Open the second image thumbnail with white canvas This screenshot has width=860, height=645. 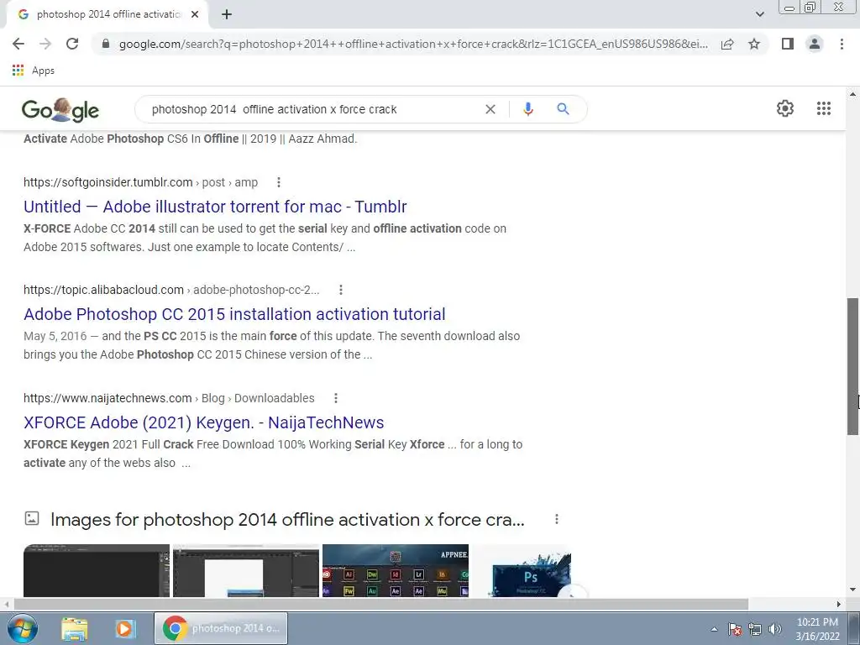pos(246,570)
